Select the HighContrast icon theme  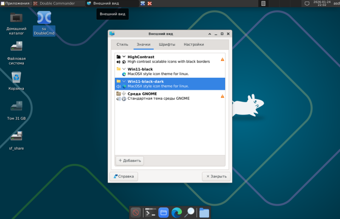170,59
